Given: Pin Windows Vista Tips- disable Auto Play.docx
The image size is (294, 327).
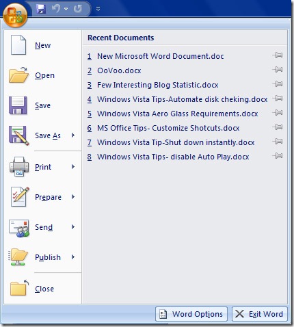Looking at the screenshot, I should coord(278,155).
